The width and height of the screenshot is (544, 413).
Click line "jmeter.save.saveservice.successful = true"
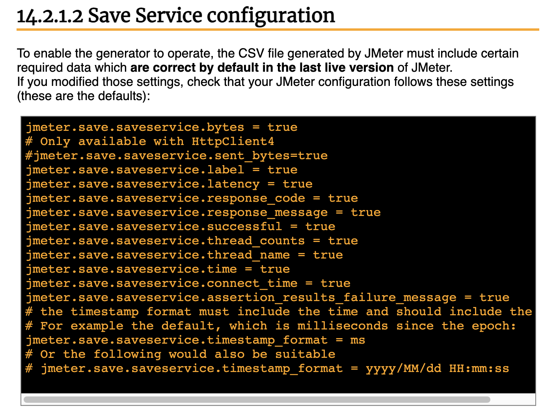pos(181,227)
